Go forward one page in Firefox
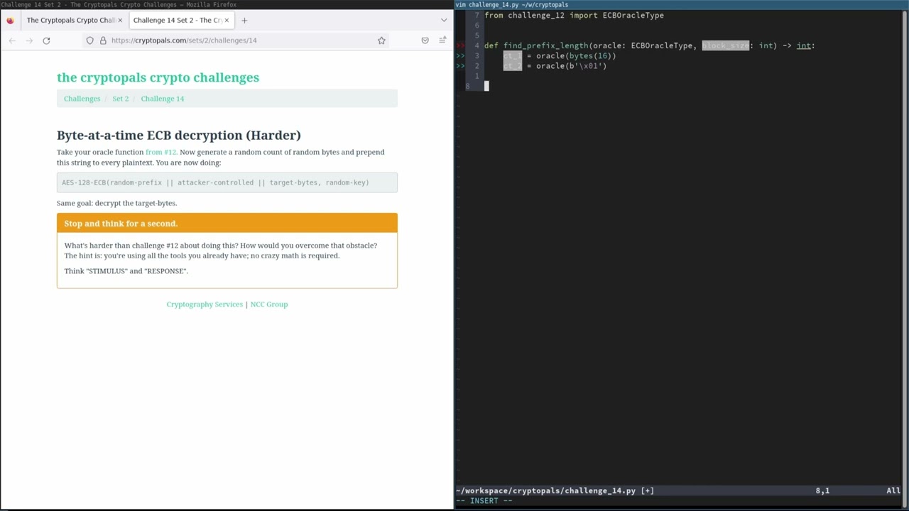 (x=29, y=40)
